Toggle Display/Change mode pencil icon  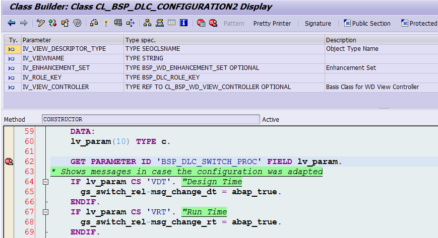(40, 23)
